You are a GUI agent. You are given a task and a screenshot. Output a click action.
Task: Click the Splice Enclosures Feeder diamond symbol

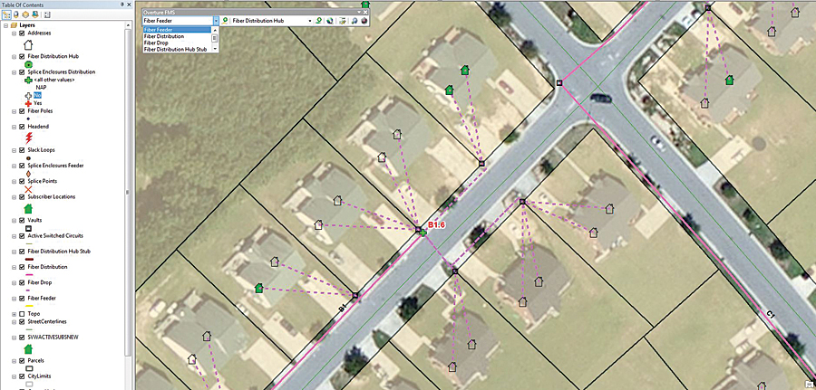[28, 174]
